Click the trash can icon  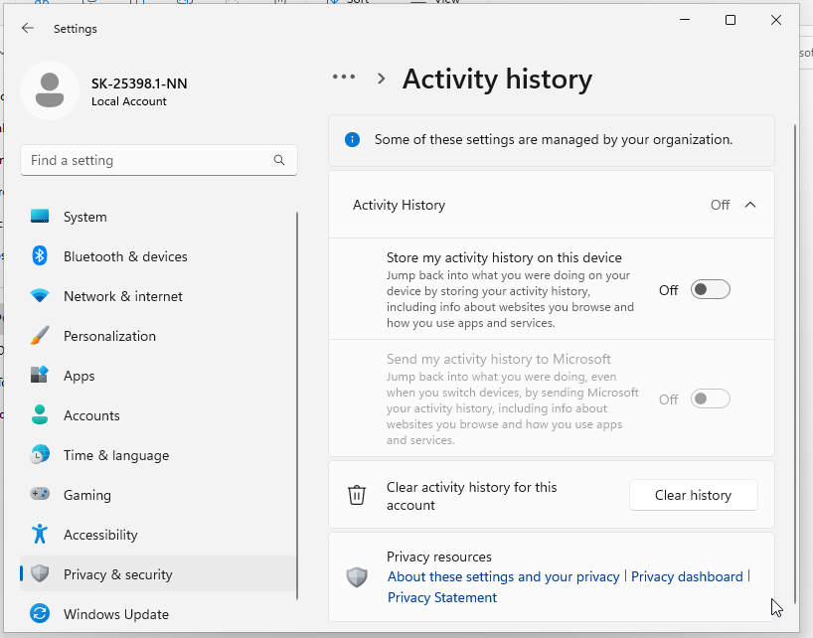(x=357, y=495)
